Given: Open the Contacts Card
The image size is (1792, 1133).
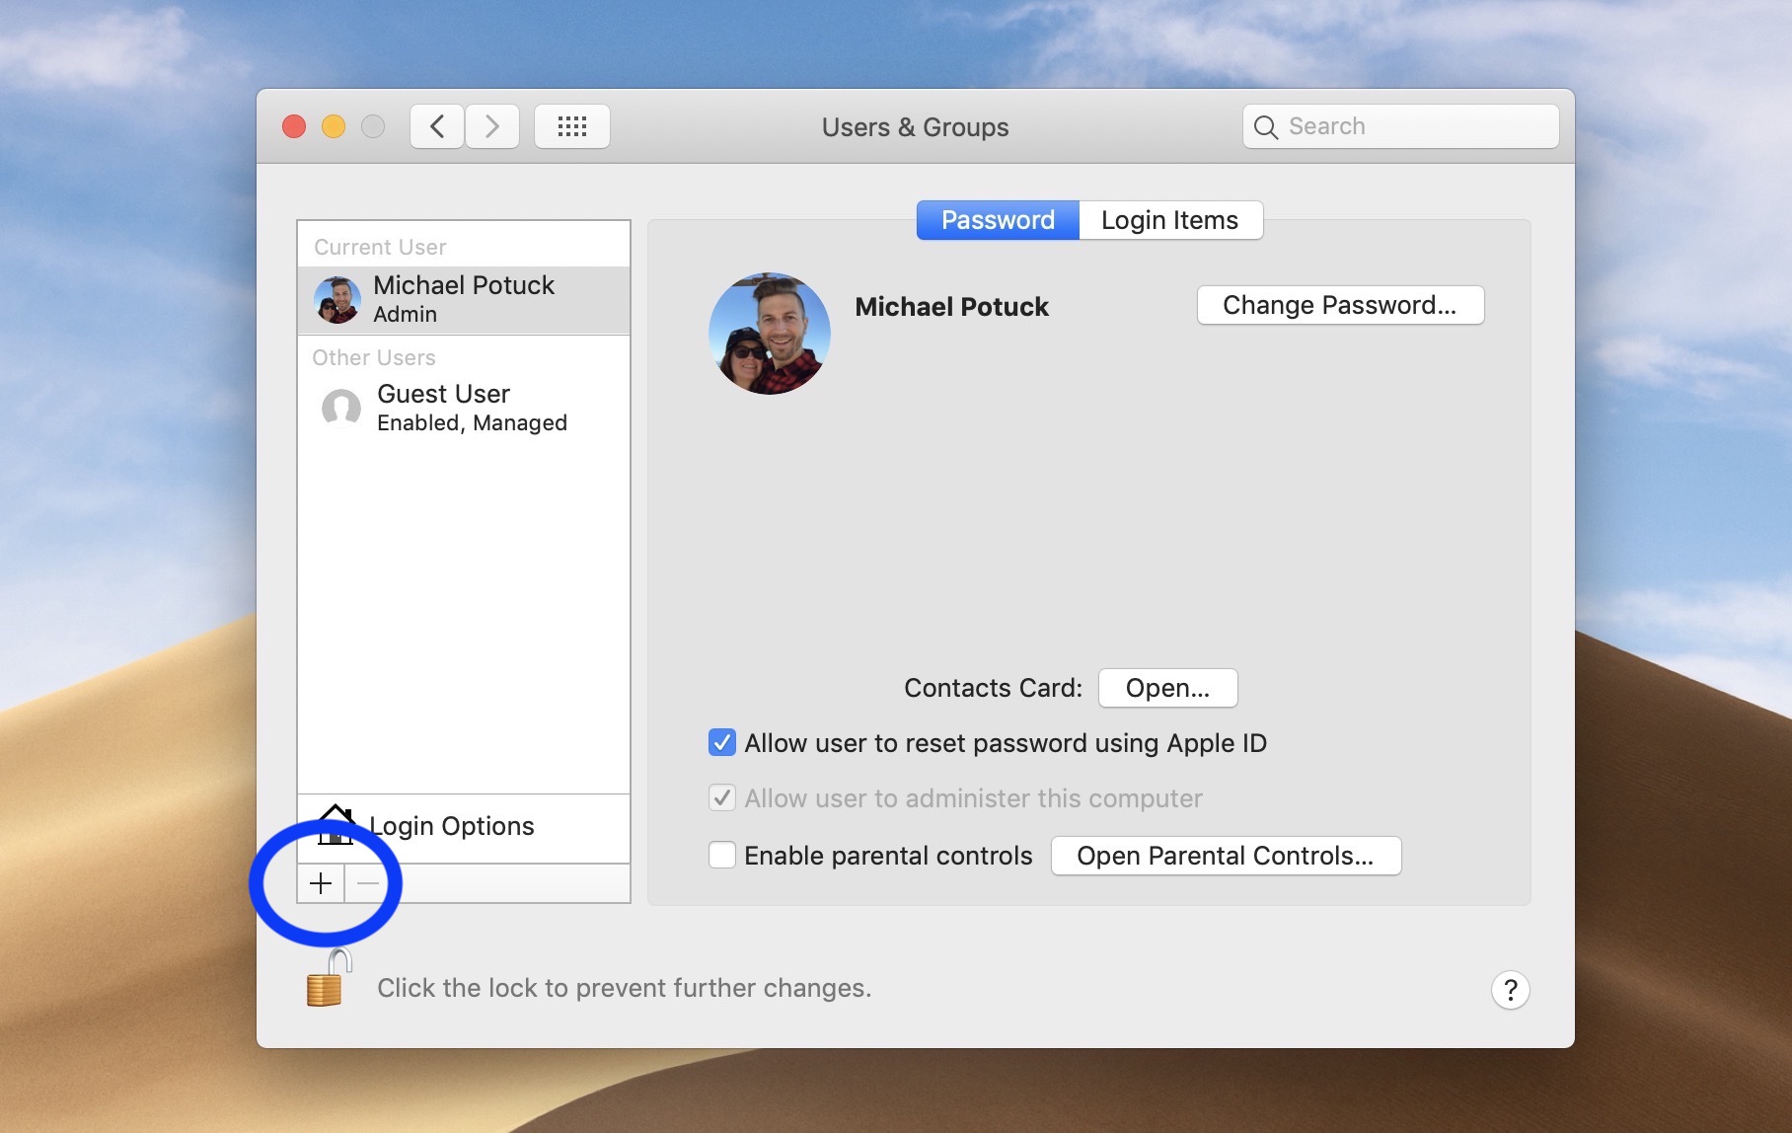Looking at the screenshot, I should pos(1166,688).
